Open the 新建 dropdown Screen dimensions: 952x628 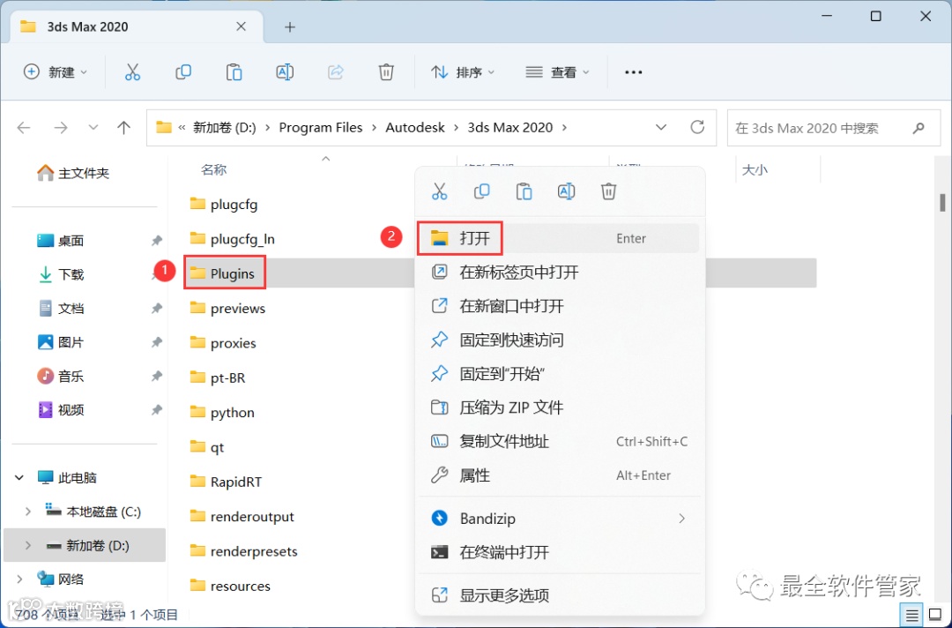(56, 72)
